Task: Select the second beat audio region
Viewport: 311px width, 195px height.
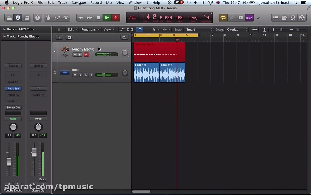Action: [x=172, y=72]
